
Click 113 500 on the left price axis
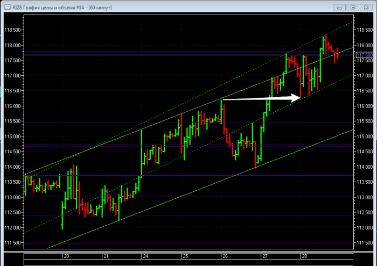click(x=13, y=182)
